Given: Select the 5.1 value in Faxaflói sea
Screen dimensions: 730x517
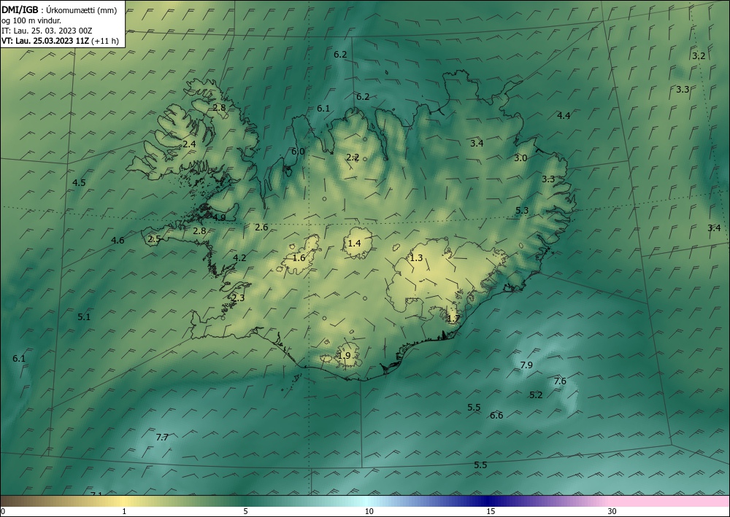Looking at the screenshot, I should tap(84, 317).
